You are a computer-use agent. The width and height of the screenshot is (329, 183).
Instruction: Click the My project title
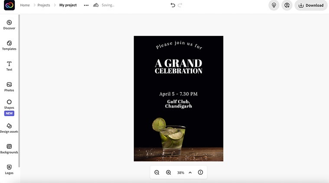pyautogui.click(x=68, y=5)
